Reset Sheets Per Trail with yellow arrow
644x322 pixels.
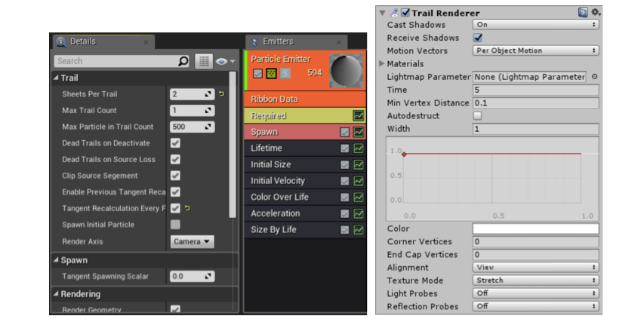(x=221, y=94)
